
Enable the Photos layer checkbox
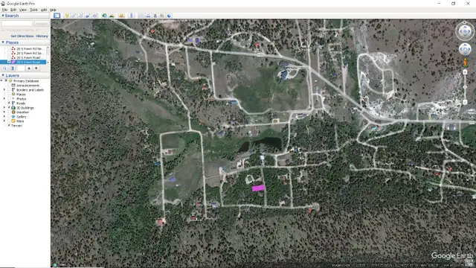[x=9, y=99]
